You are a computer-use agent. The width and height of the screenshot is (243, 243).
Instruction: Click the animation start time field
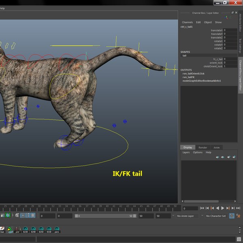click(x=47, y=216)
